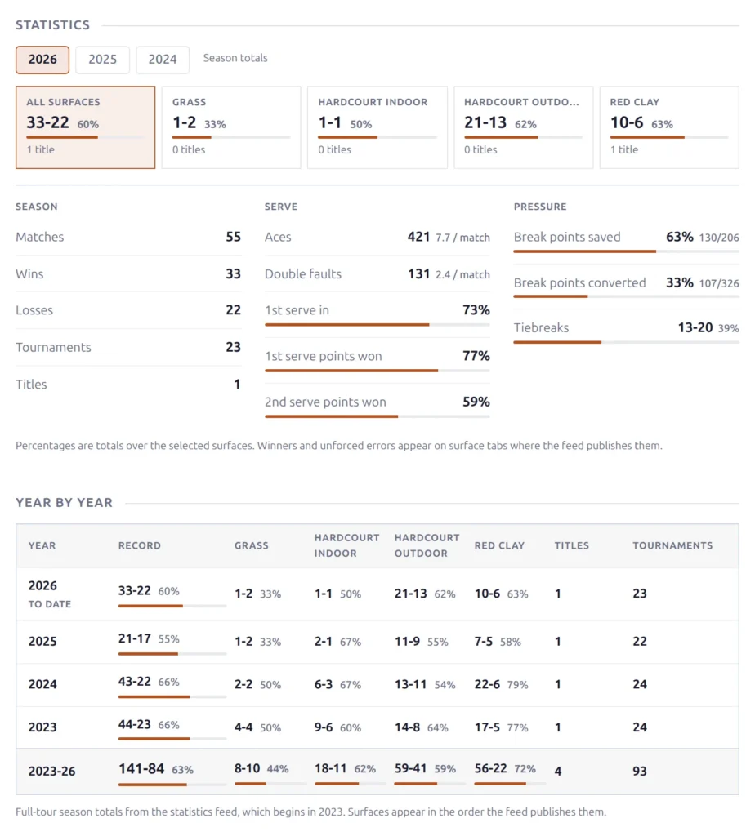Open the Hardcourt Indoor surface card
This screenshot has height=836, width=755.
377,127
